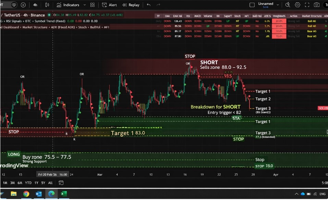Open quick search lightning magnifier
Viewport: 328px width, 200px height.
pos(288,5)
